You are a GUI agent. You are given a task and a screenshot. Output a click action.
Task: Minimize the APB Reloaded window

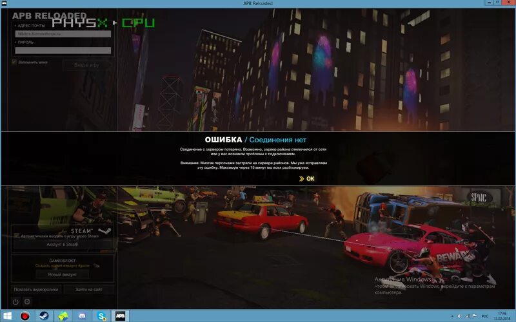490,3
